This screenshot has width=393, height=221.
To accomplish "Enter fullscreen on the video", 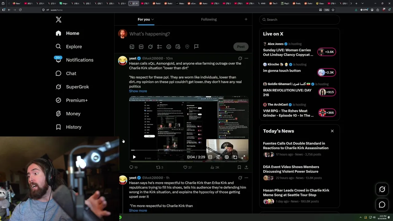I will pos(243,157).
